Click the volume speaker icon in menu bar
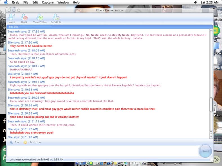This screenshot has width=222, height=166. 195,2
